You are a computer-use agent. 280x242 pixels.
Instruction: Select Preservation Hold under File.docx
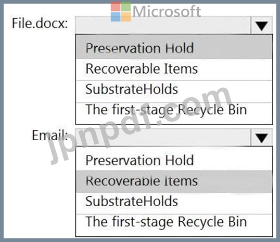[x=174, y=47]
